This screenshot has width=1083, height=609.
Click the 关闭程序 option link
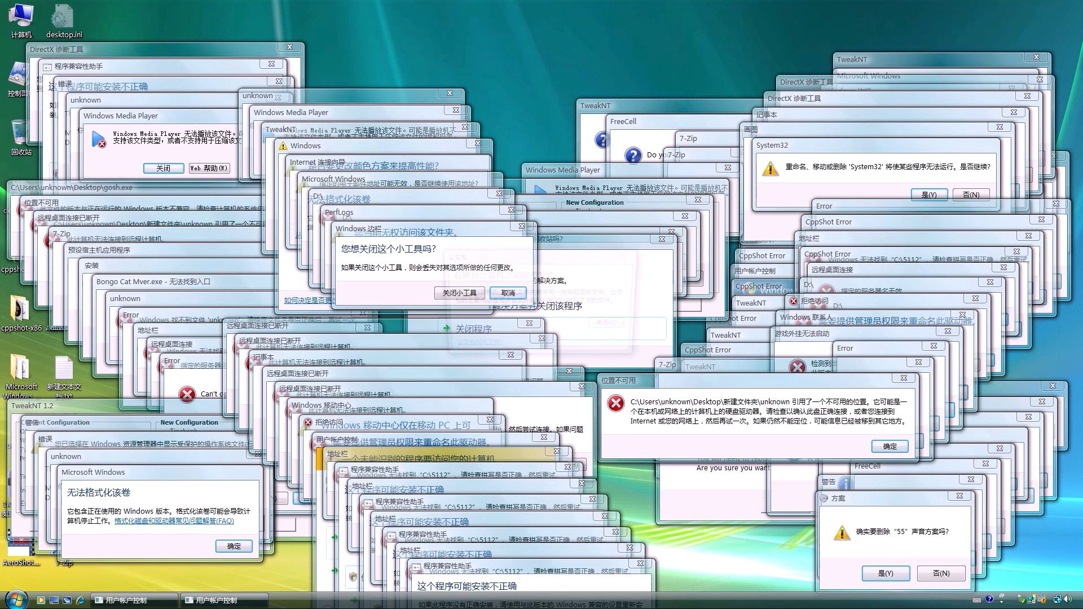[x=474, y=328]
